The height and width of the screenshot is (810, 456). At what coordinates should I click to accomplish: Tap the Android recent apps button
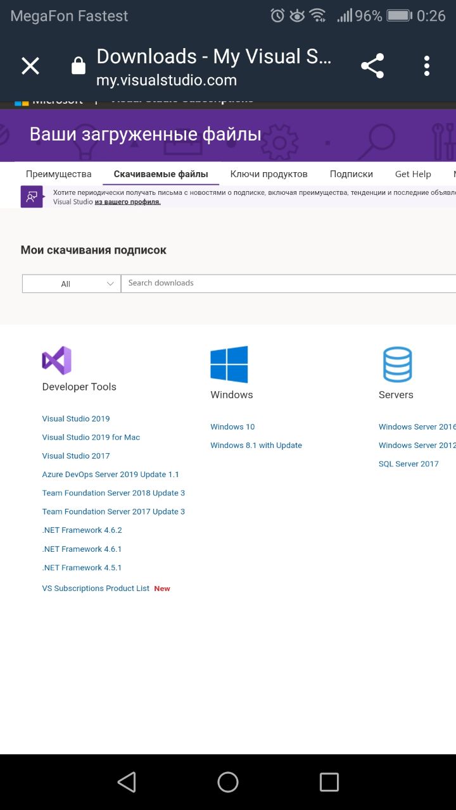pos(329,782)
